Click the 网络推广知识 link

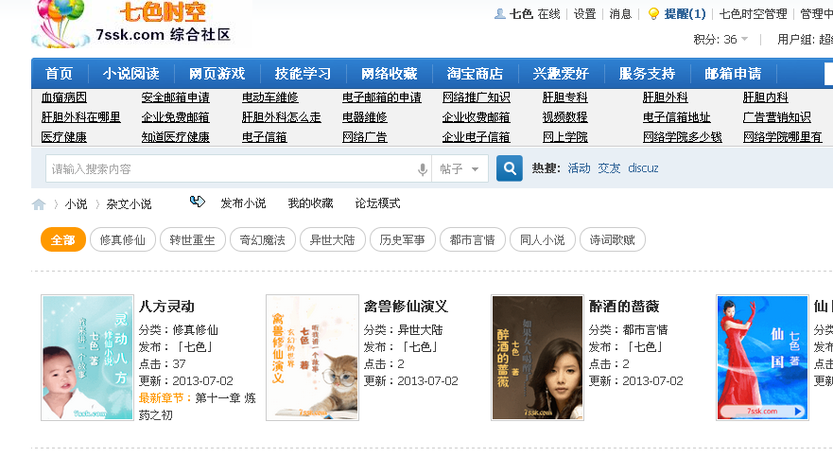click(477, 97)
